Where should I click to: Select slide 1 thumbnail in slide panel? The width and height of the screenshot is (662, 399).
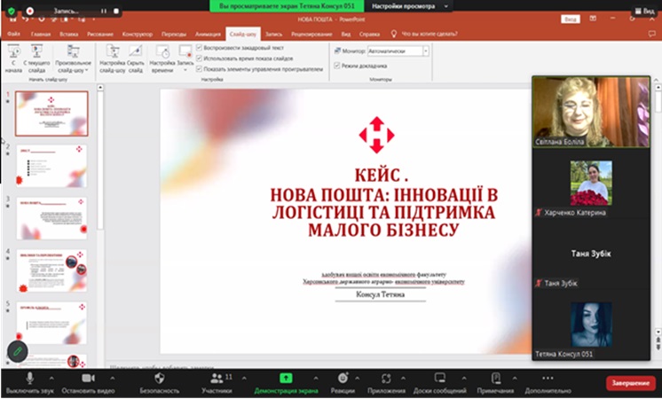click(51, 113)
